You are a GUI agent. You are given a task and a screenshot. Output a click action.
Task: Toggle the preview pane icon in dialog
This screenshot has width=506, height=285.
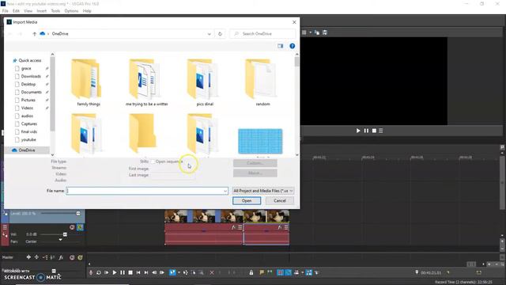pyautogui.click(x=281, y=46)
